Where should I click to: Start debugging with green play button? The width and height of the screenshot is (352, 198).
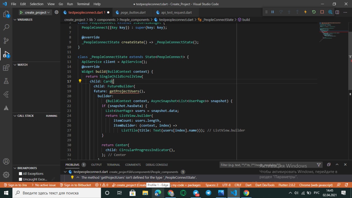pyautogui.click(x=21, y=12)
